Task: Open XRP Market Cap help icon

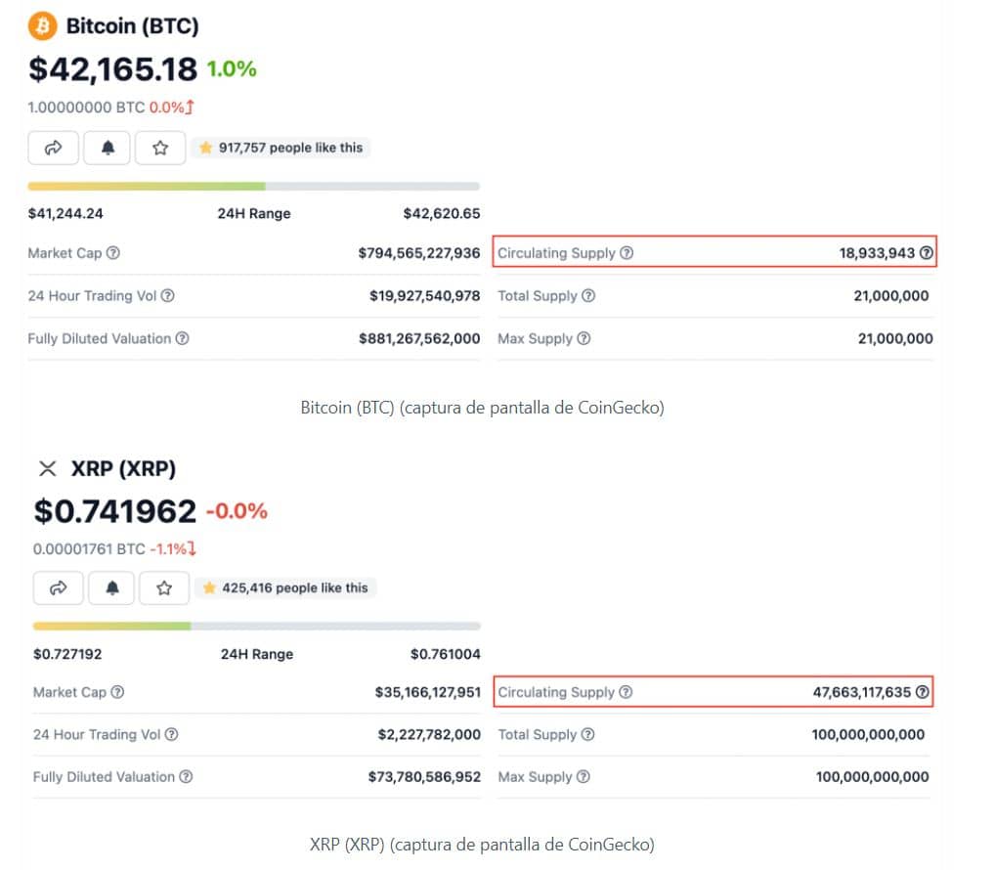Action: pos(117,692)
